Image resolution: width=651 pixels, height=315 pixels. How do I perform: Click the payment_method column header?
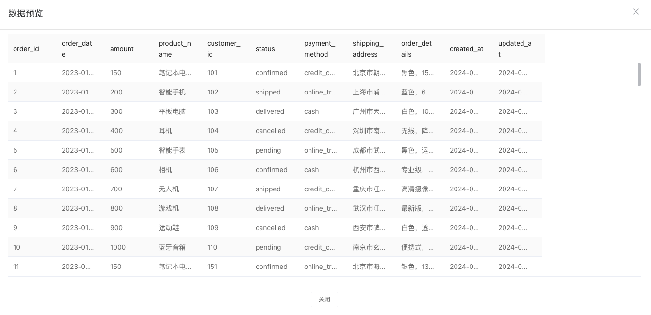pos(320,49)
